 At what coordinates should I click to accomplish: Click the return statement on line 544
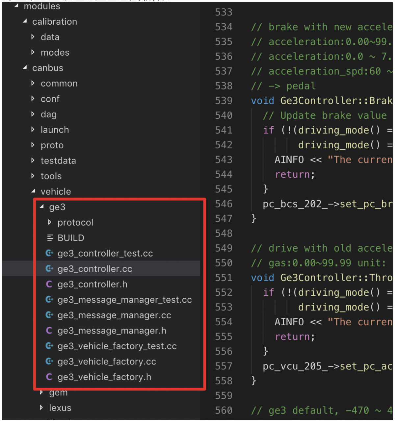click(295, 174)
